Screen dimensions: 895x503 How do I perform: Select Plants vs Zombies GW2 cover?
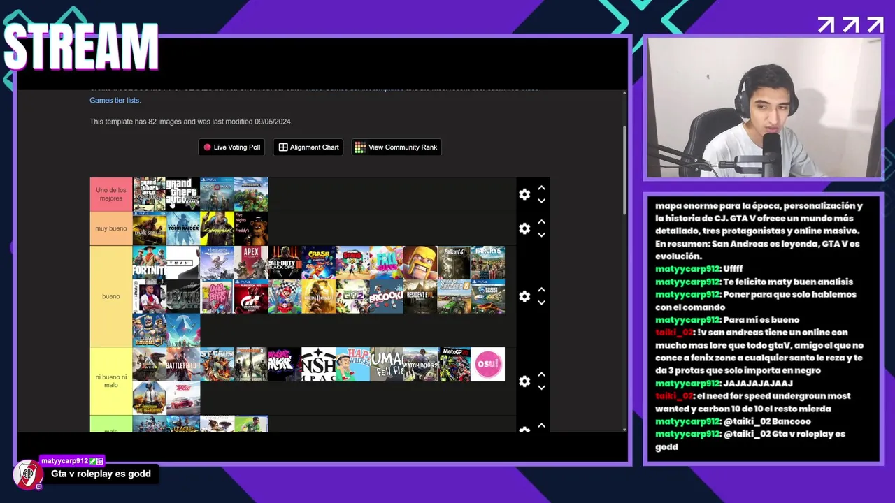352,296
